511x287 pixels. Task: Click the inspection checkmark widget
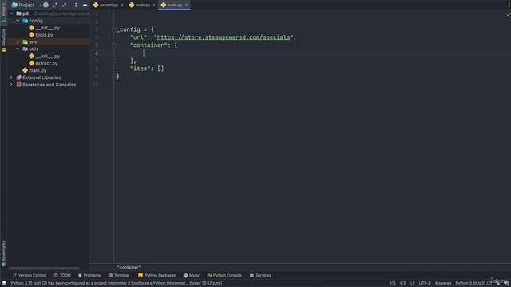pos(508,14)
